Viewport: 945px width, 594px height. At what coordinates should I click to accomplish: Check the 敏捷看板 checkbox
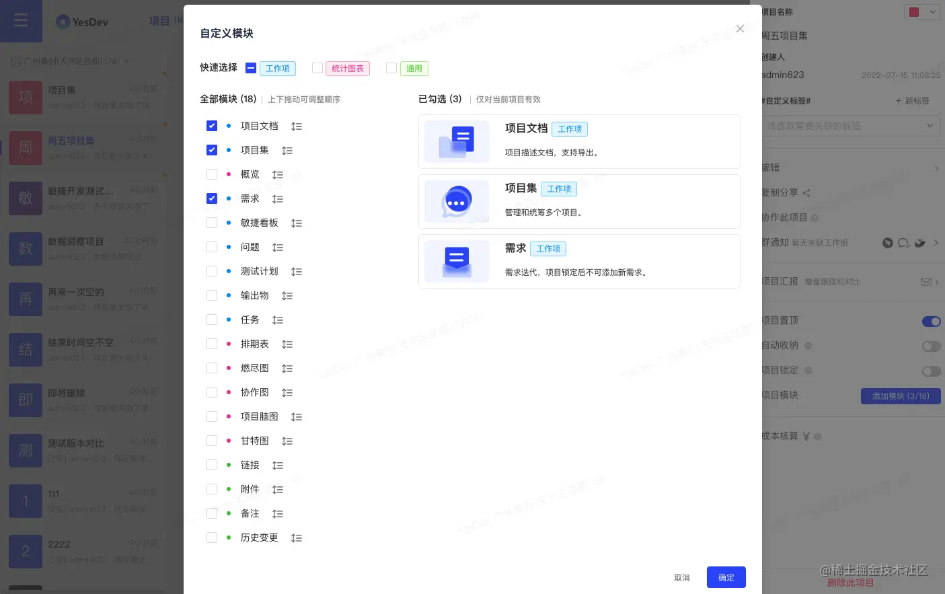point(212,223)
